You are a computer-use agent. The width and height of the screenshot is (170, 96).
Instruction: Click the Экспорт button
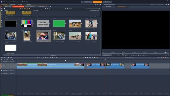pyautogui.click(x=107, y=2)
